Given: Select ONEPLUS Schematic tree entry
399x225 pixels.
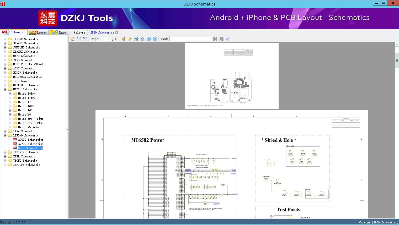Looking at the screenshot, I should (x=26, y=85).
